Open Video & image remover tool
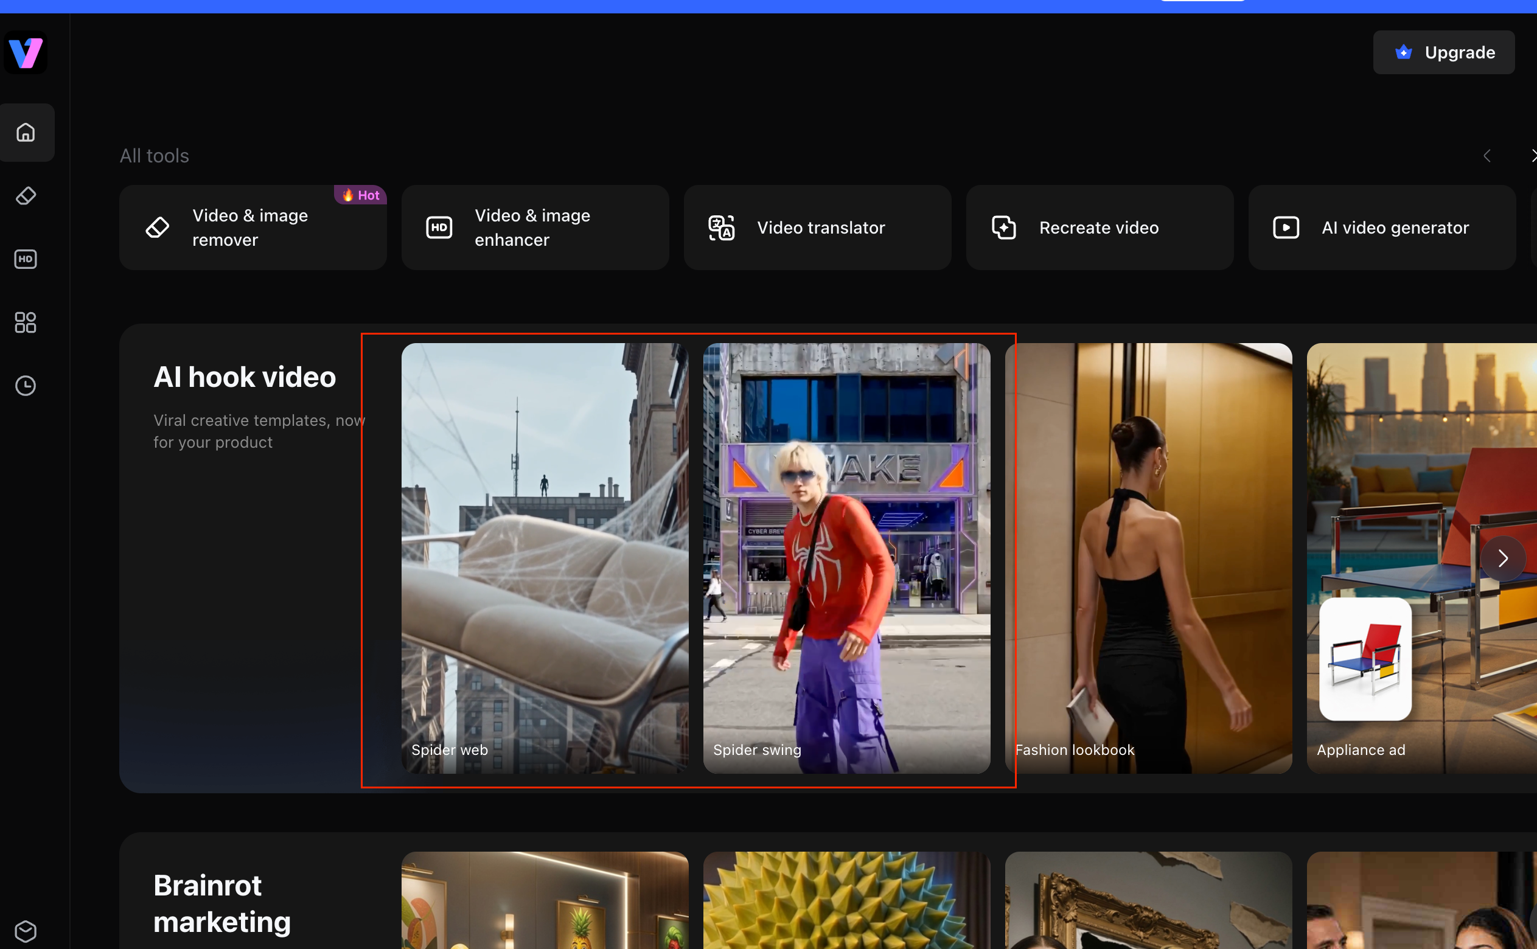The width and height of the screenshot is (1537, 949). coord(253,227)
